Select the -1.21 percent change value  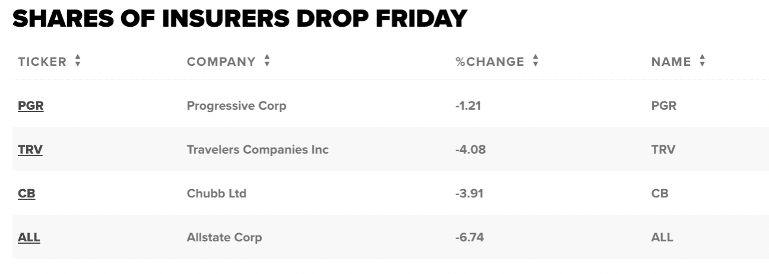469,106
